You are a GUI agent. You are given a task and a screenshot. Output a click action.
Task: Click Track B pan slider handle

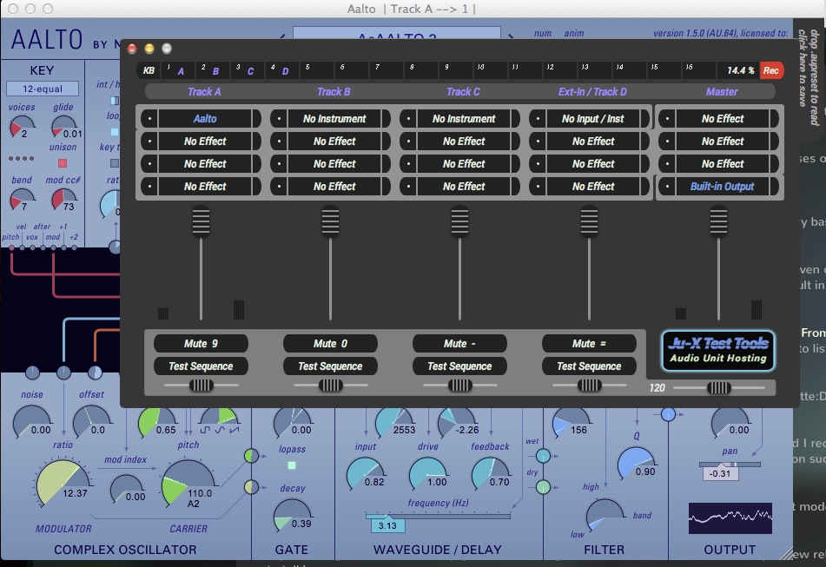coord(330,386)
